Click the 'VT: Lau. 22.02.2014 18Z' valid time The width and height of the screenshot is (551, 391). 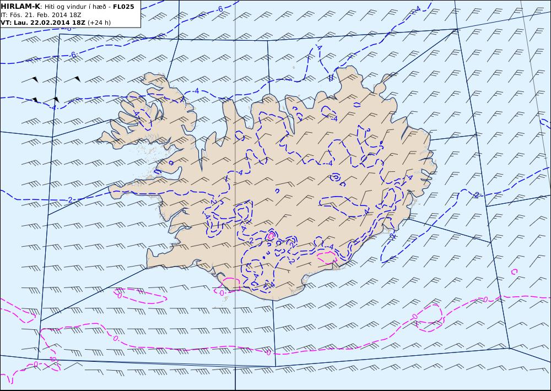43,23
